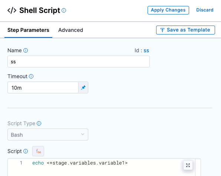Toggle the Timeout fixed-value pin icon
This screenshot has width=221, height=176.
coord(83,87)
